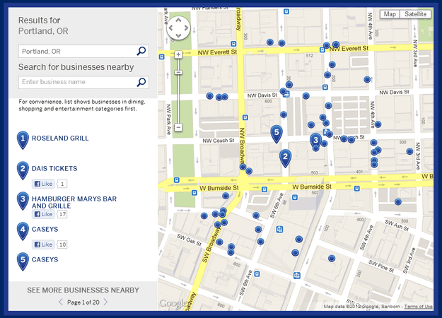Zoom in using the plus button

pos(178,54)
